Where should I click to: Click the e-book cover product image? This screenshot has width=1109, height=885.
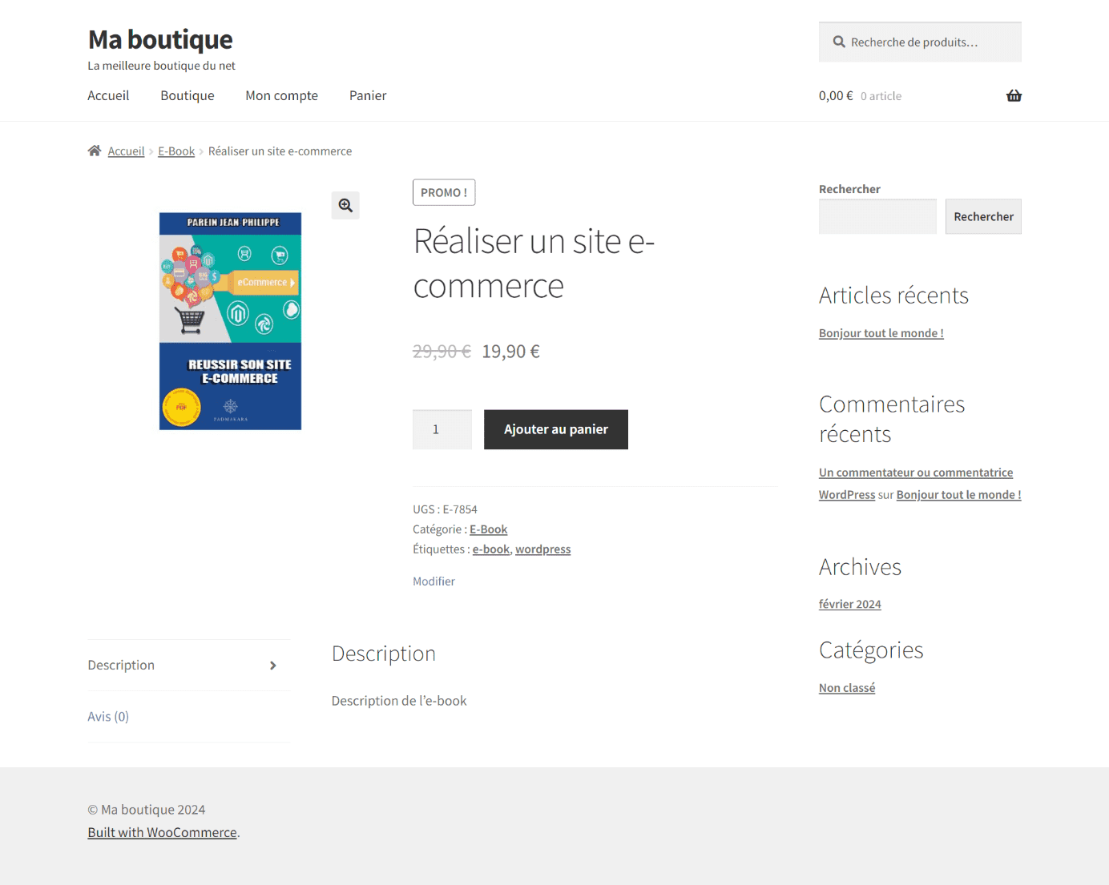(230, 321)
